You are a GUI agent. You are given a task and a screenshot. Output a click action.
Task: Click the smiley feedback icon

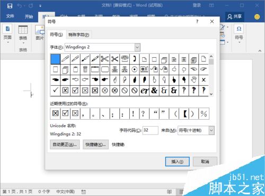tap(257, 16)
